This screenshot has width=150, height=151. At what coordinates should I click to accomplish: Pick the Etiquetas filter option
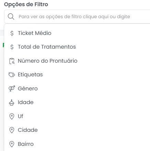[x=77, y=75]
